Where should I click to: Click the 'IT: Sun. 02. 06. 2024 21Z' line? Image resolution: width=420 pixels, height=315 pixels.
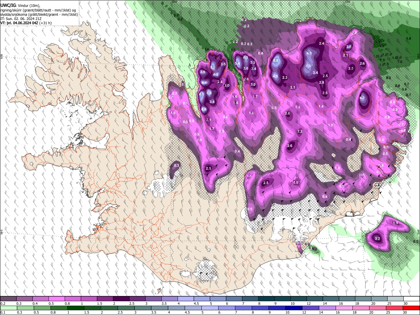[x=20, y=19]
